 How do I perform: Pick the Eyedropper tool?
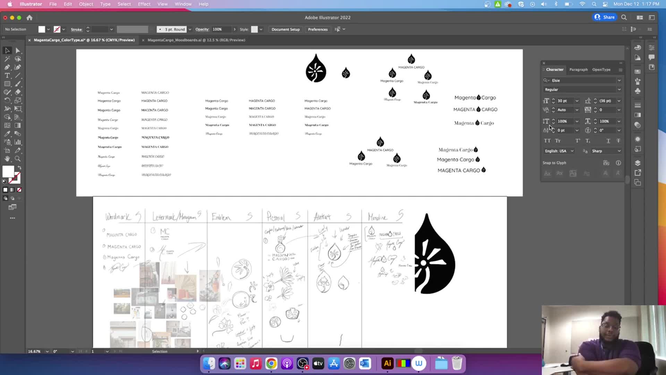coord(7,134)
